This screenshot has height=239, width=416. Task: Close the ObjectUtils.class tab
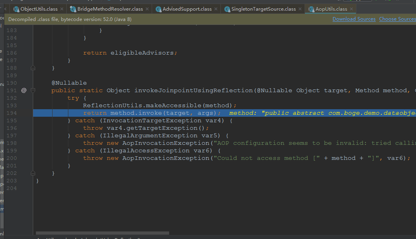click(x=62, y=9)
